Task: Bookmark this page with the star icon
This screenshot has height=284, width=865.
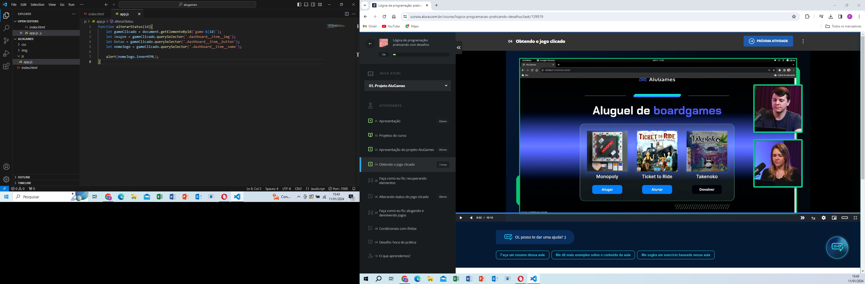Action: point(794,17)
